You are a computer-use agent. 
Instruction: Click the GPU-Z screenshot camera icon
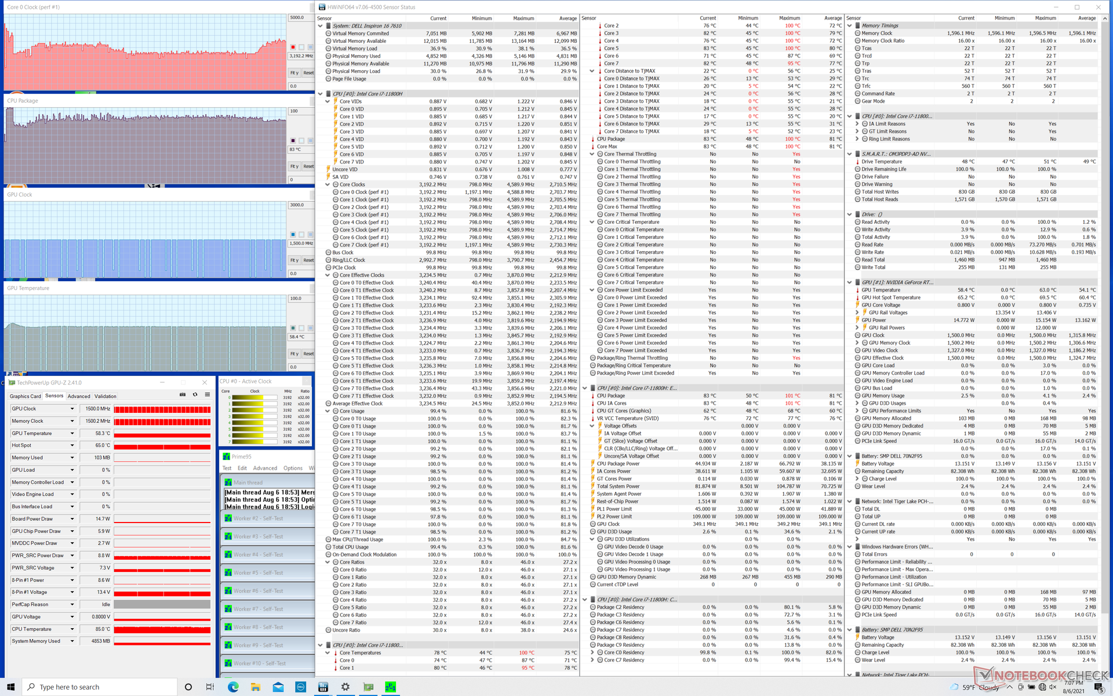pyautogui.click(x=182, y=395)
